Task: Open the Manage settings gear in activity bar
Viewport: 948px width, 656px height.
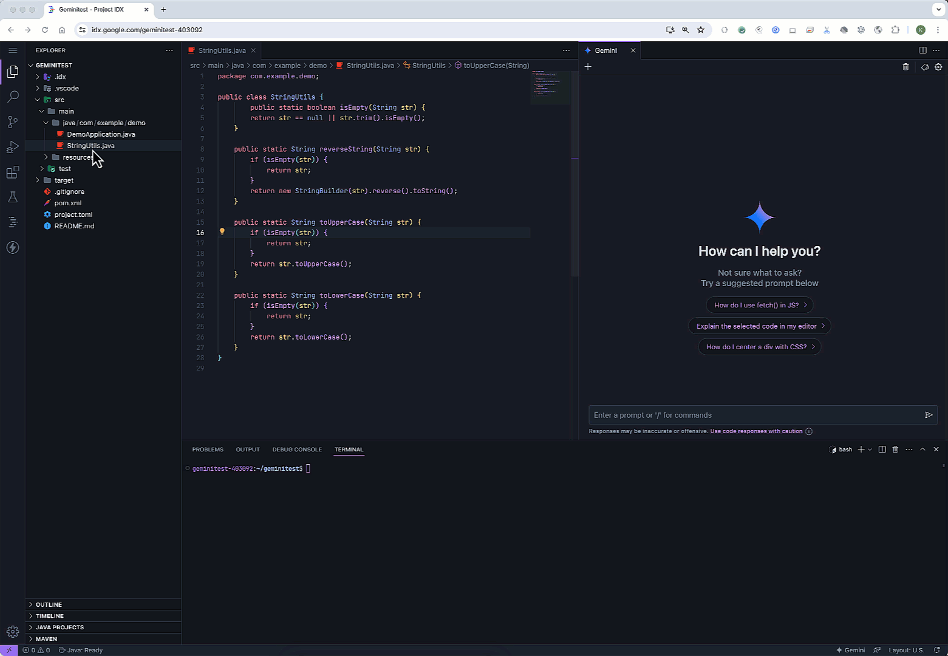Action: coord(12,632)
